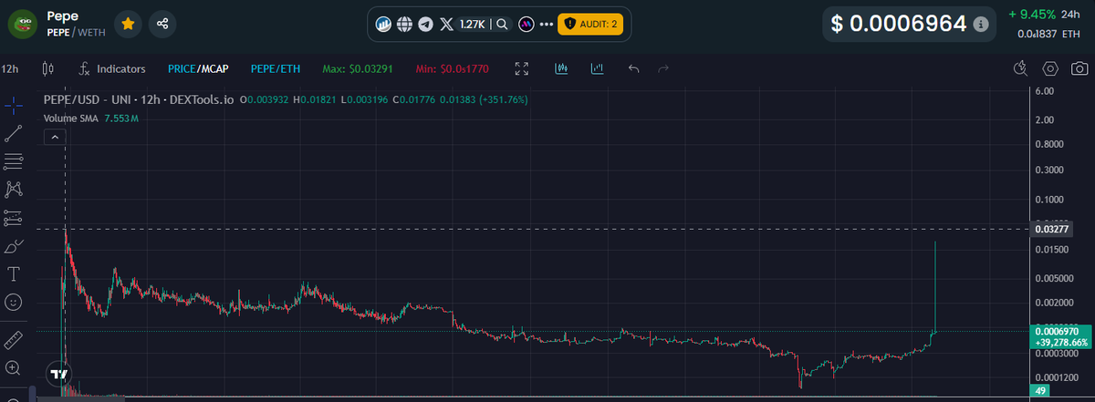
Task: Select the trend line drawing tool
Action: tap(14, 133)
